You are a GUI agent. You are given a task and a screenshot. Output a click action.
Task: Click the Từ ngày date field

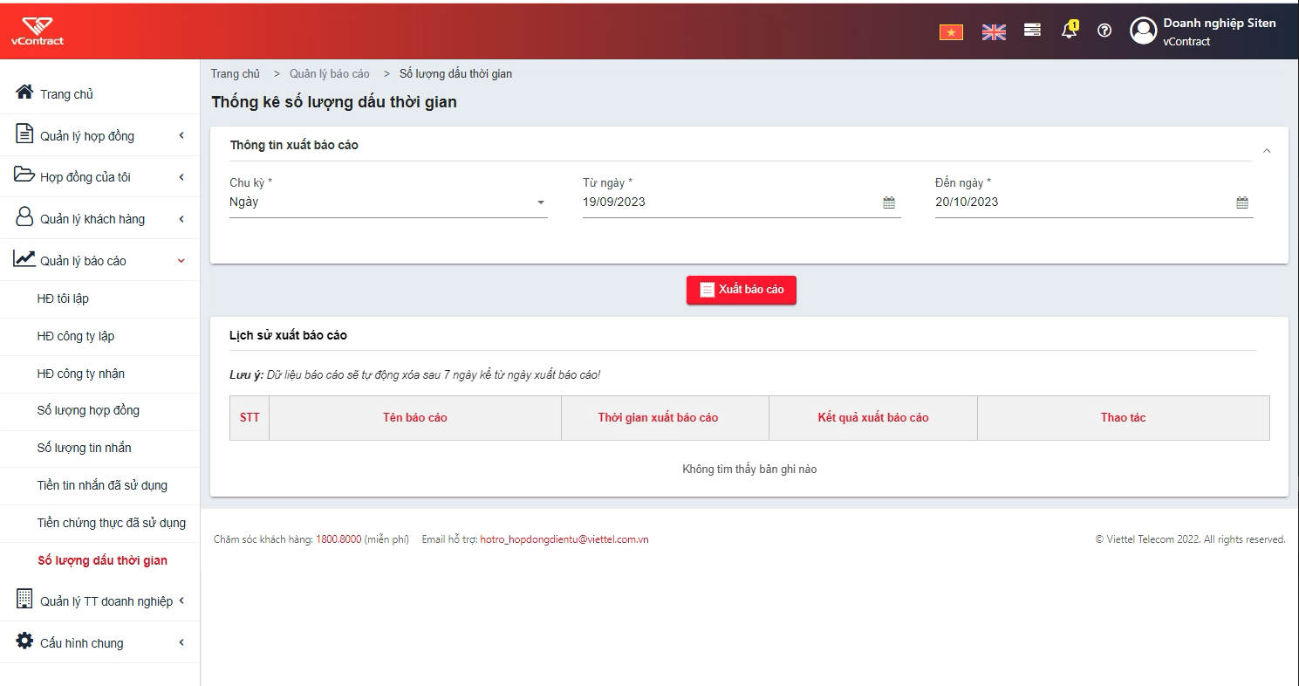742,202
